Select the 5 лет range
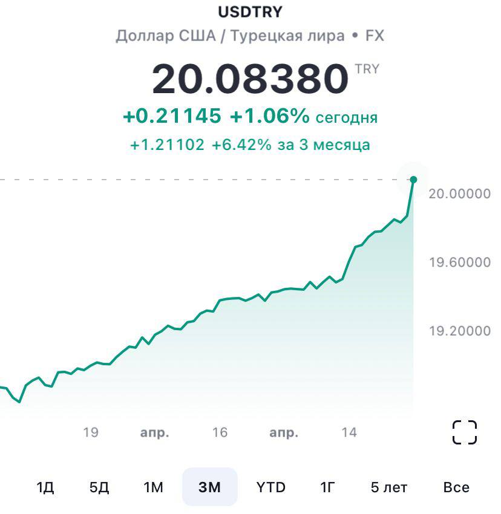501x514 pixels. point(389,487)
